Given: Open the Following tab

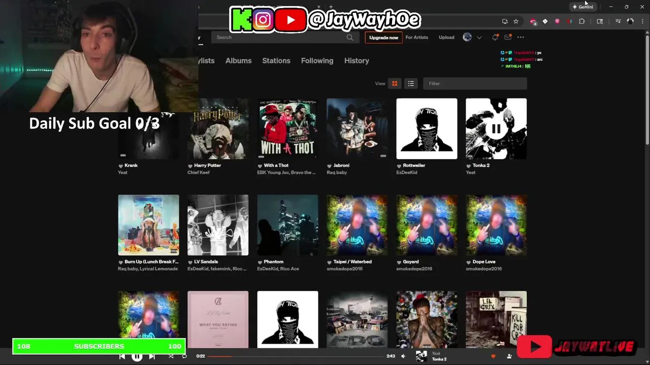Looking at the screenshot, I should tap(317, 61).
